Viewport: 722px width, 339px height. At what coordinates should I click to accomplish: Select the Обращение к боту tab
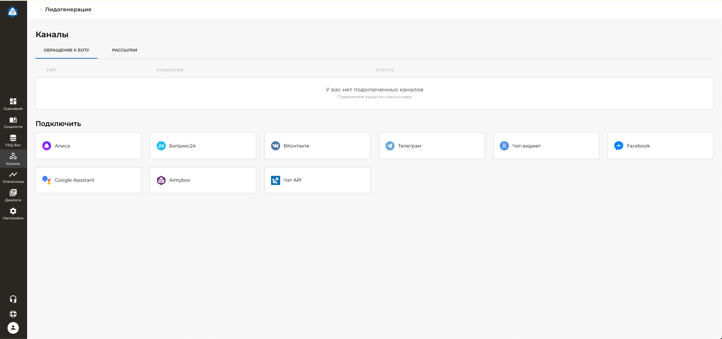coord(66,50)
